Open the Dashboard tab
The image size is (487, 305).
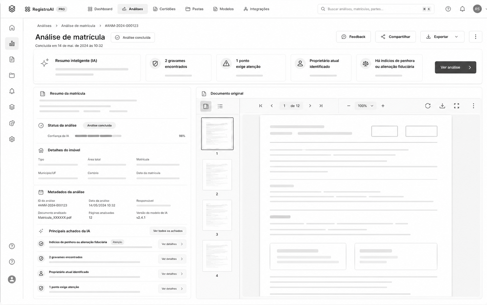(x=100, y=9)
